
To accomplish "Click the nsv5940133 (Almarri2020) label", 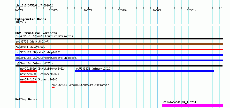I will (x=39, y=79).
